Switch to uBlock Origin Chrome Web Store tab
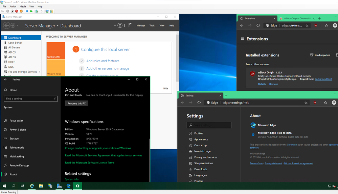This screenshot has width=338, height=194. (297, 19)
